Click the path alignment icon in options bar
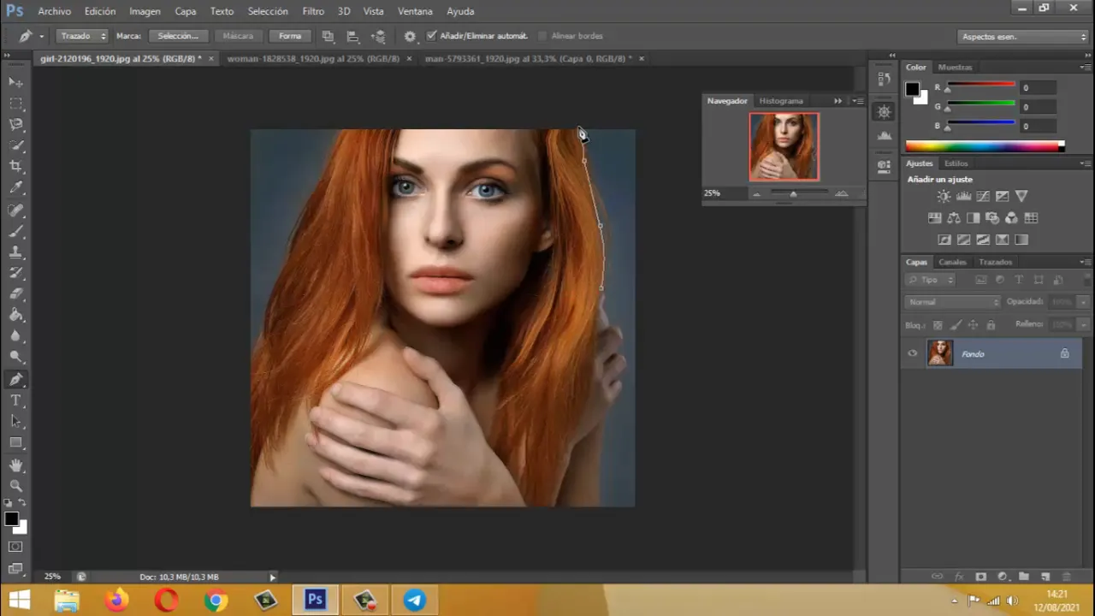1095x616 pixels. 352,36
